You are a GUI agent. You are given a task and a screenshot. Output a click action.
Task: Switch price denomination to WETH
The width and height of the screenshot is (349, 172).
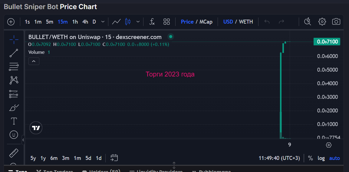pyautogui.click(x=246, y=22)
